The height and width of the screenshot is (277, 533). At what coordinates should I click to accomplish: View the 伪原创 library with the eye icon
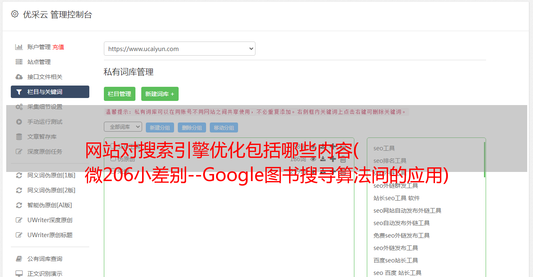coord(313,159)
